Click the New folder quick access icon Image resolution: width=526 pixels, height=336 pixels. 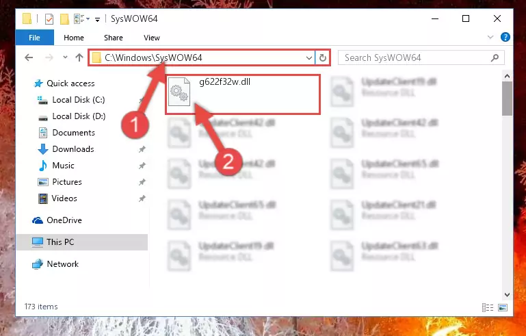click(64, 18)
